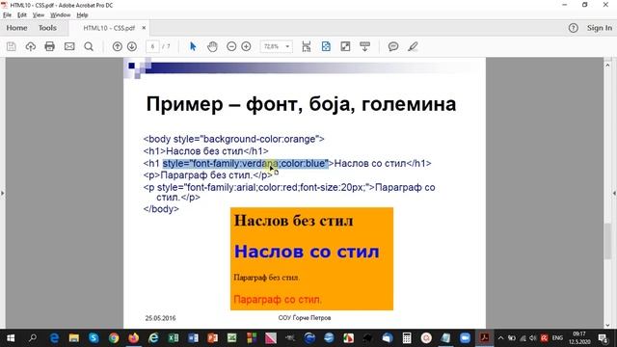
Task: Click the slide title 'Пример – фонт, боја, големина'
Action: pyautogui.click(x=301, y=104)
